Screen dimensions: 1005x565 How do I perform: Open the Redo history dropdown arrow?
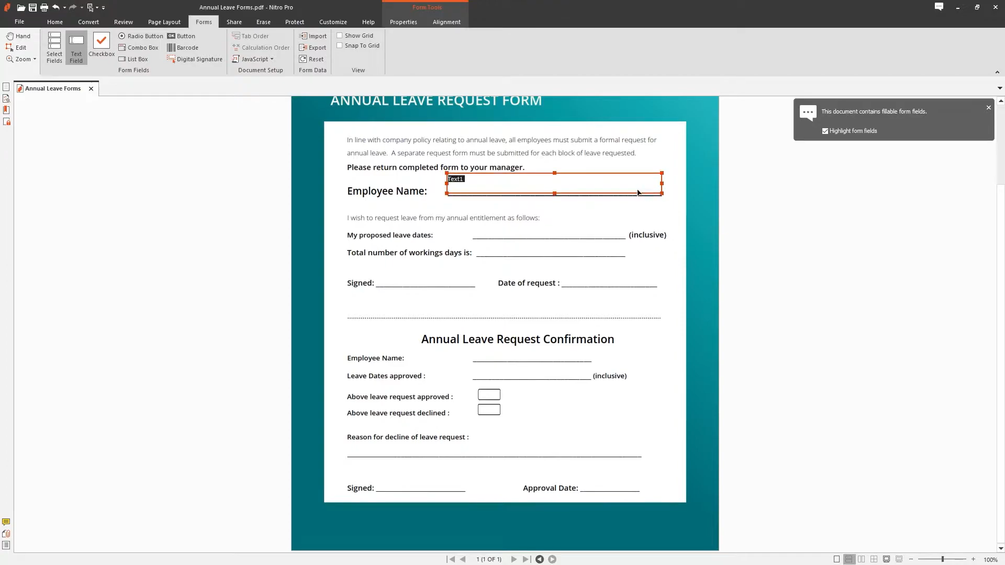(82, 7)
